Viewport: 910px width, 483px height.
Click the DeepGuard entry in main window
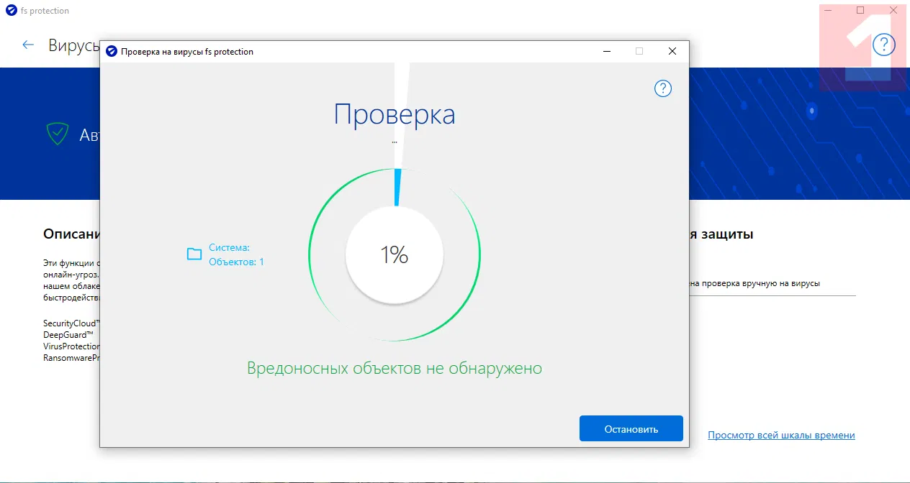coord(68,335)
